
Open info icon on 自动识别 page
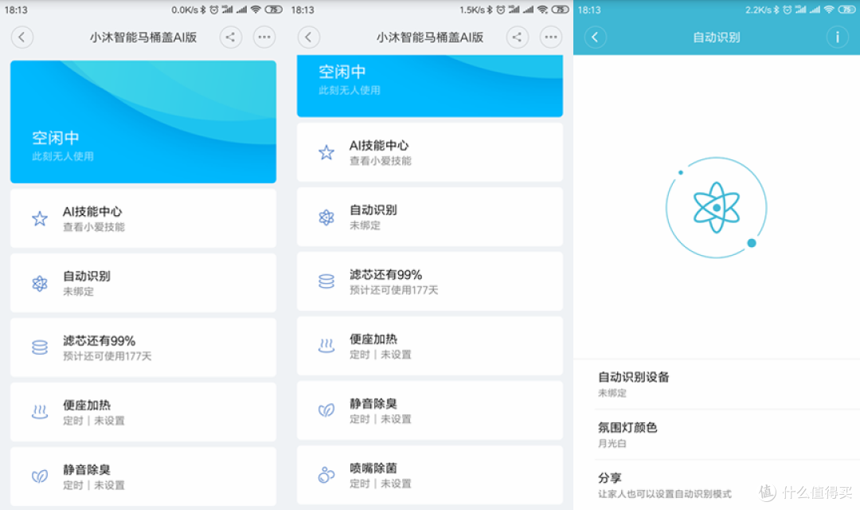(838, 37)
